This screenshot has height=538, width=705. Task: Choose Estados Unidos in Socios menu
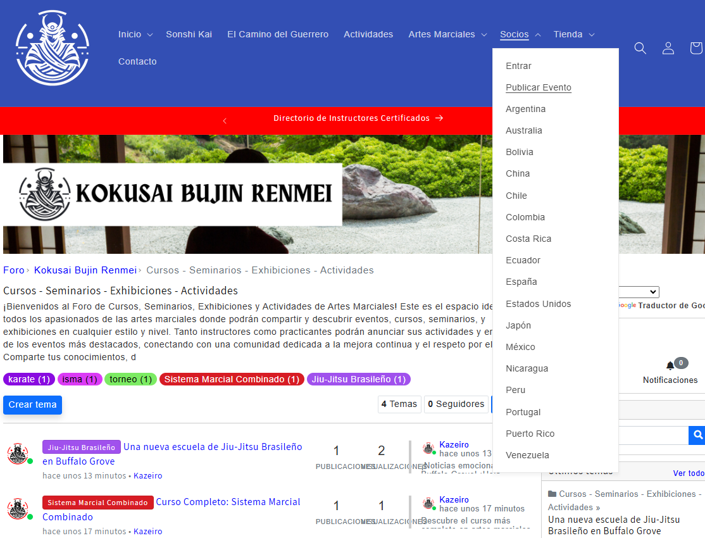tap(538, 304)
